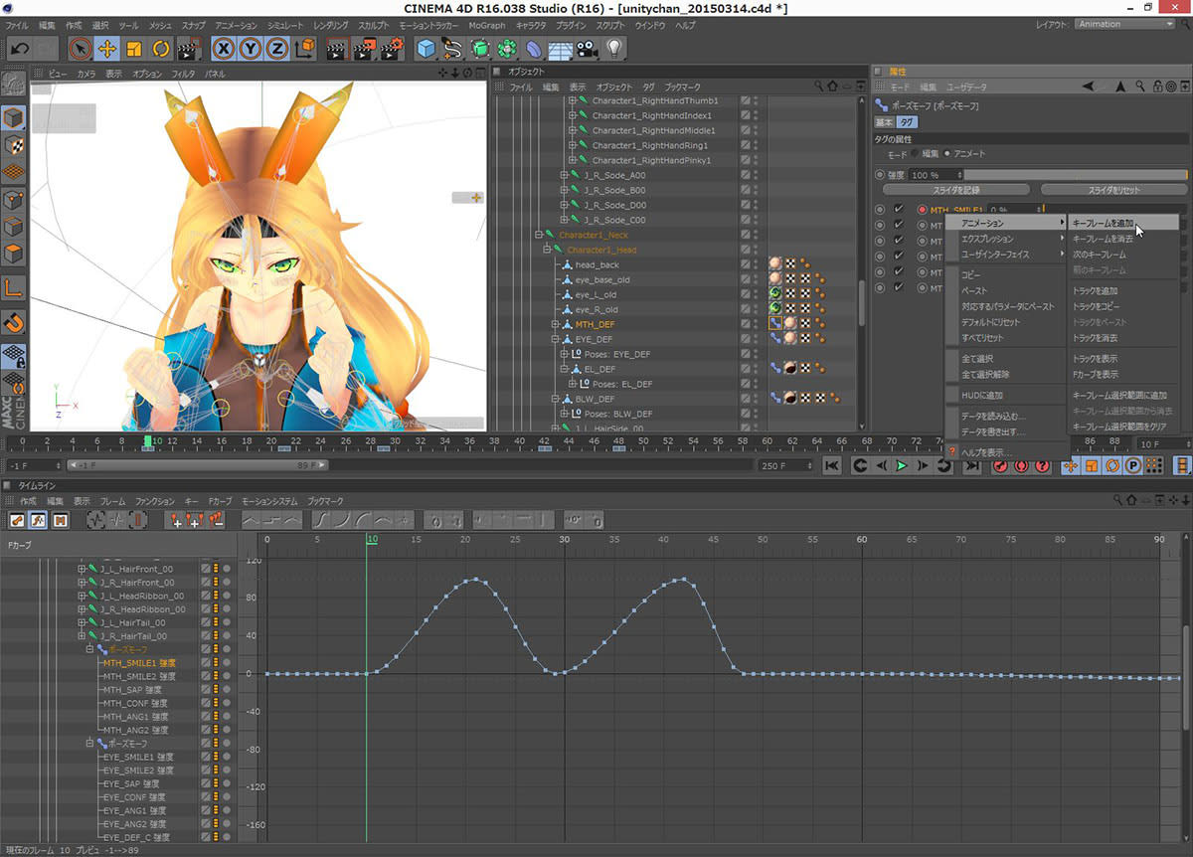The image size is (1193, 857).
Task: Click the current frame field showing 10 F
Action: (1164, 443)
